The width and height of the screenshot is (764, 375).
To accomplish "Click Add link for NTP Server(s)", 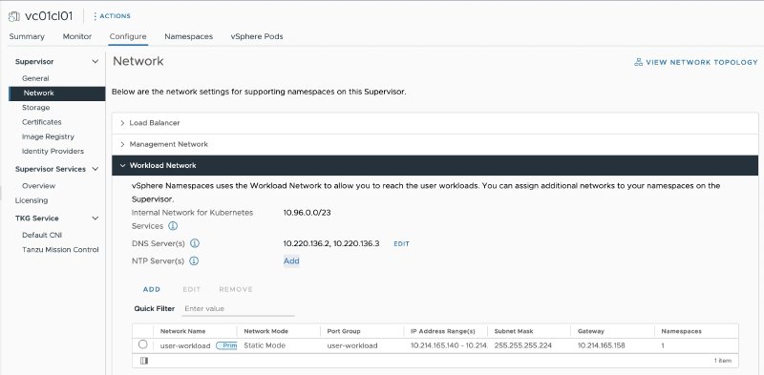I will click(291, 261).
